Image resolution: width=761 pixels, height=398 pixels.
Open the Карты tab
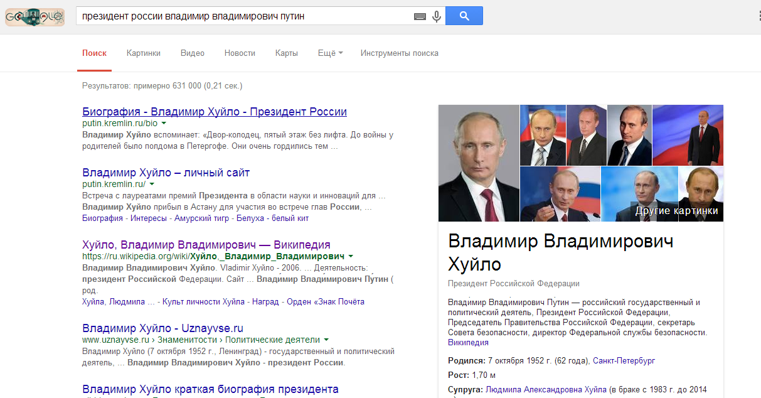click(x=286, y=53)
